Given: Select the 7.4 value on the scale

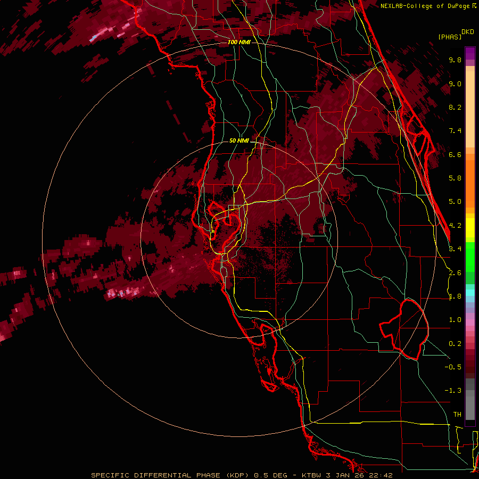Looking at the screenshot, I should coord(455,131).
